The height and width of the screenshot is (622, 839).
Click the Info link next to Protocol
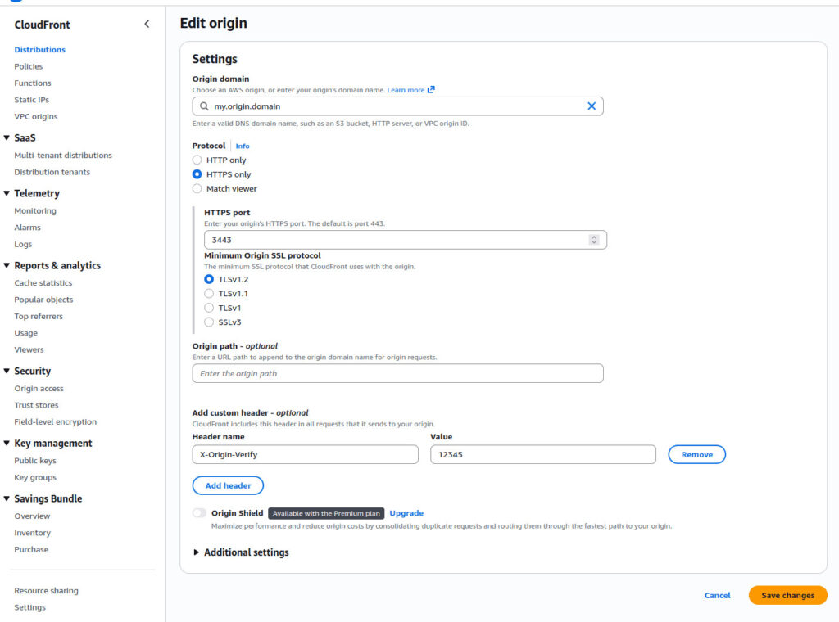tap(243, 146)
